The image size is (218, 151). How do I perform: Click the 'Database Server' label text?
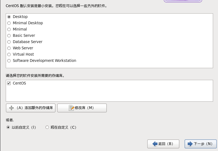click(x=28, y=42)
